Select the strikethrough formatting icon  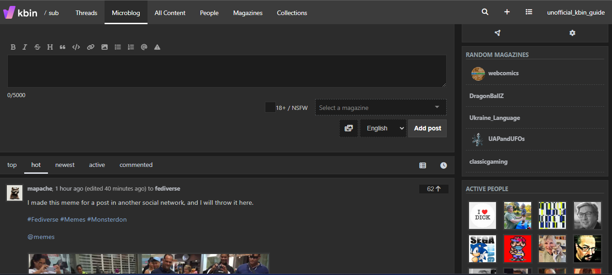pos(37,47)
